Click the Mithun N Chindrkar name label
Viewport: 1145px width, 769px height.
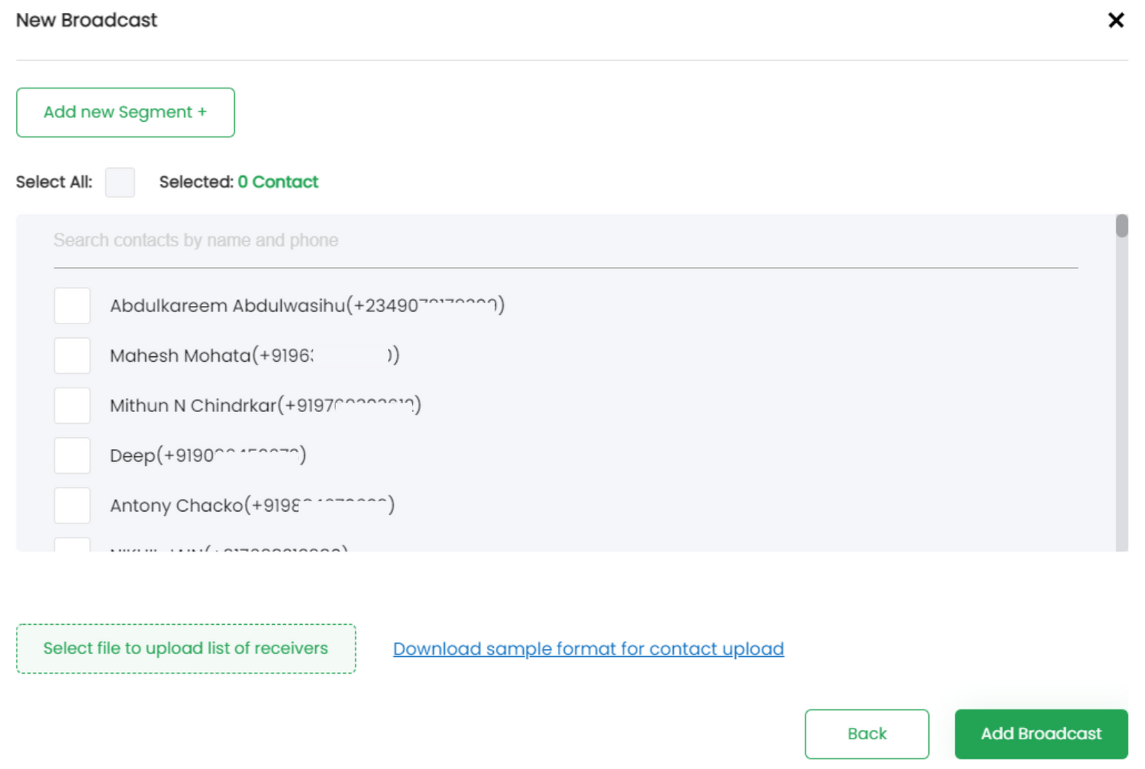click(x=193, y=406)
